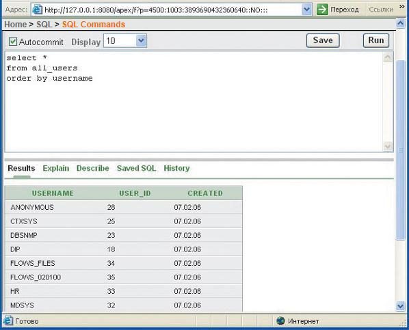Screen dimensions: 409x330
Task: Expand the address bar URL history dropdown
Action: (x=306, y=10)
